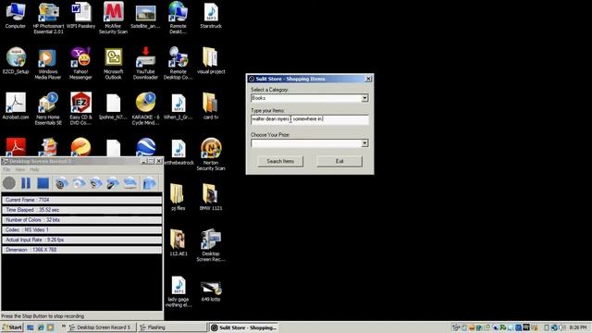
Task: Select the WIFI Passkey document icon
Action: (x=80, y=15)
